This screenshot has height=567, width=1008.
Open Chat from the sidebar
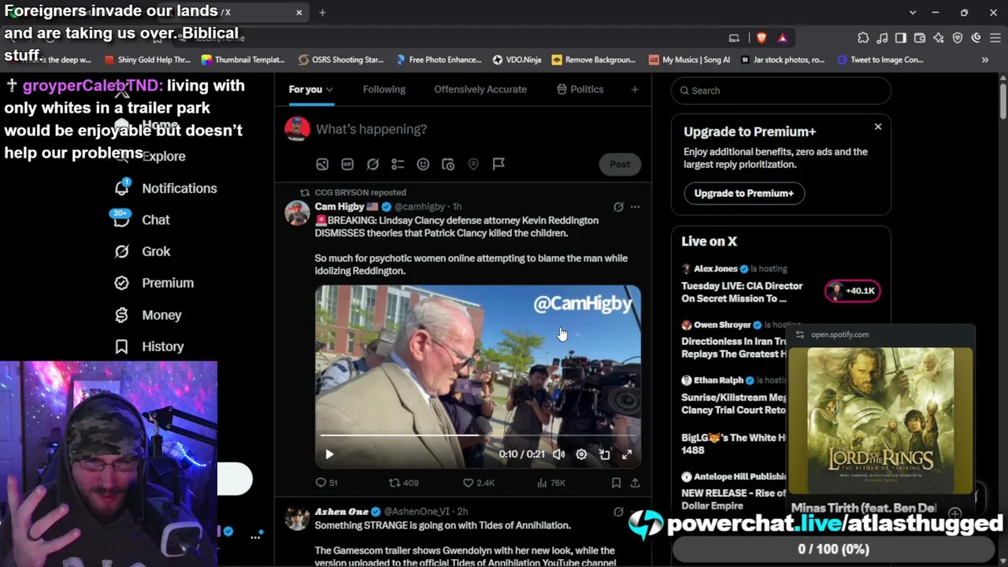coord(142,220)
